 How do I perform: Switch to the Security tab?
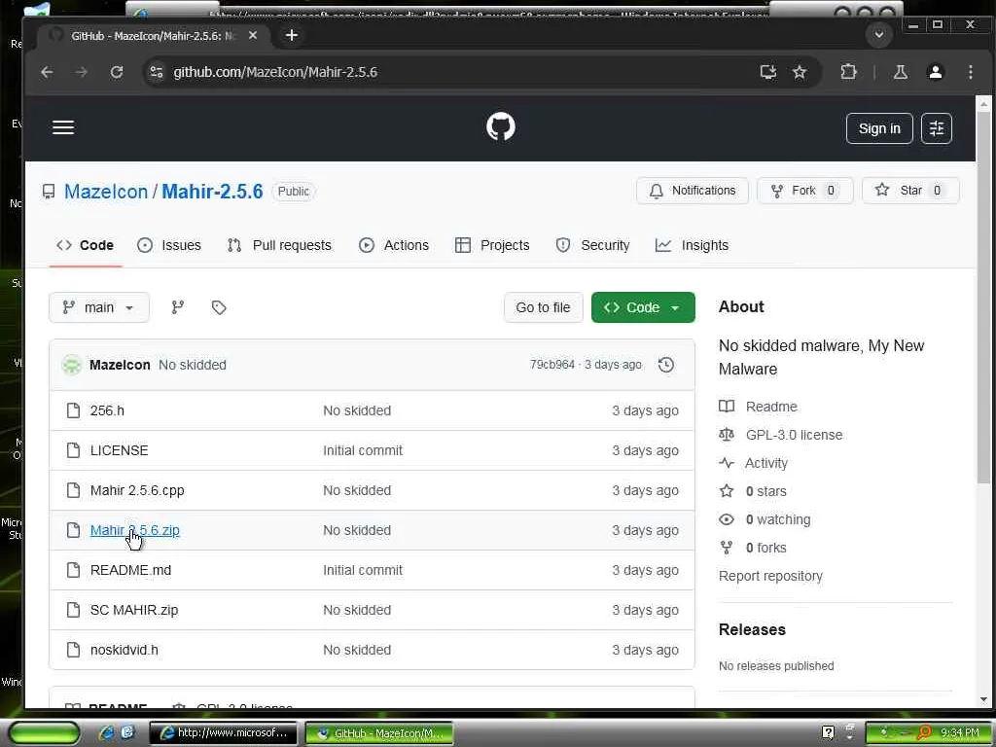[592, 245]
